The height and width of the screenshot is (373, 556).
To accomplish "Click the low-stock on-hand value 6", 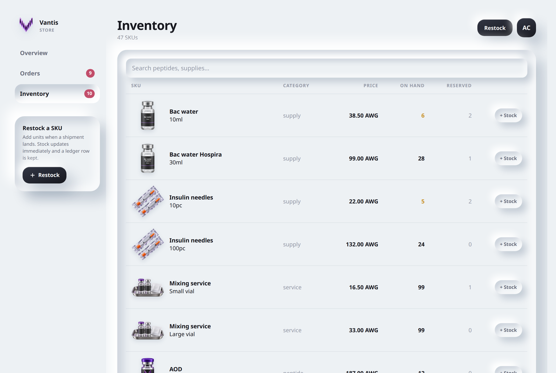I will coord(423,116).
